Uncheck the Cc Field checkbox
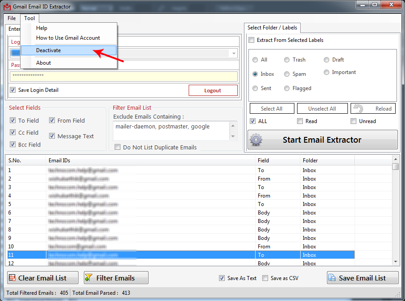Viewport: 405px width, 301px height. (12, 132)
